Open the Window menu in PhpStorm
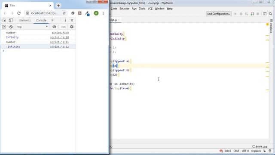The height and width of the screenshot is (155, 275). (159, 9)
